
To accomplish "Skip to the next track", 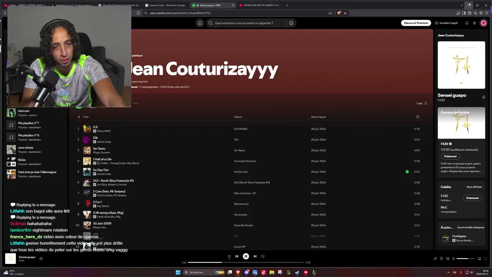I will (x=255, y=256).
